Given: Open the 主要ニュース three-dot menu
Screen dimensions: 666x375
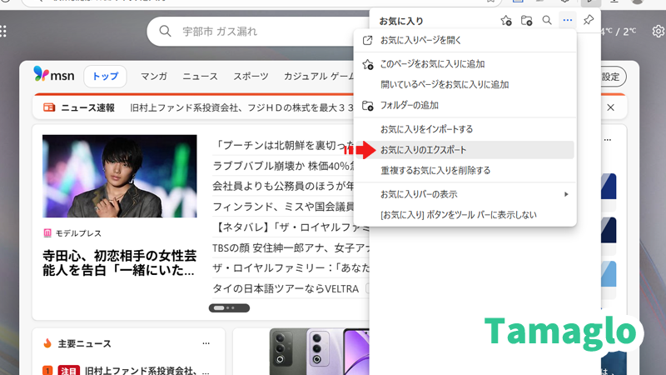Looking at the screenshot, I should 206,343.
